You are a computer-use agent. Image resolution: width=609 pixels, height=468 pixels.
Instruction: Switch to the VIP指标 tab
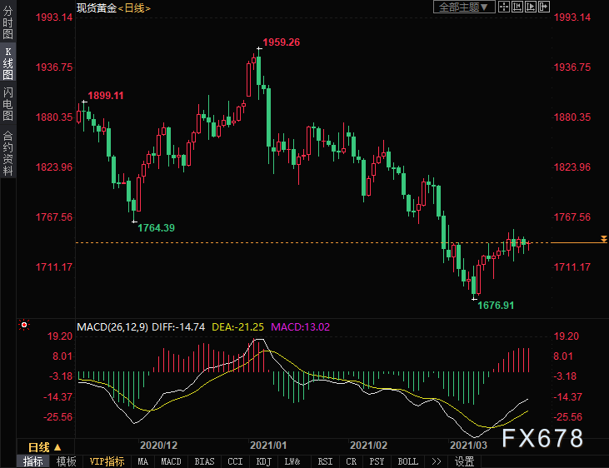point(107,461)
